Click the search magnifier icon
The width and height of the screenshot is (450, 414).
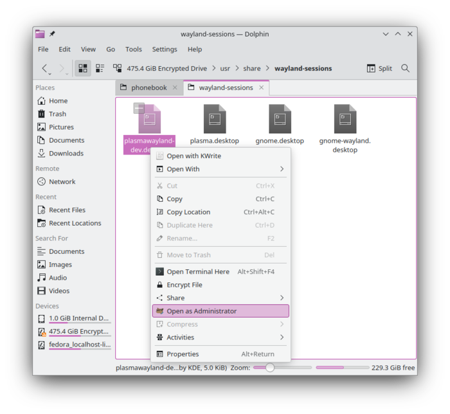point(405,68)
